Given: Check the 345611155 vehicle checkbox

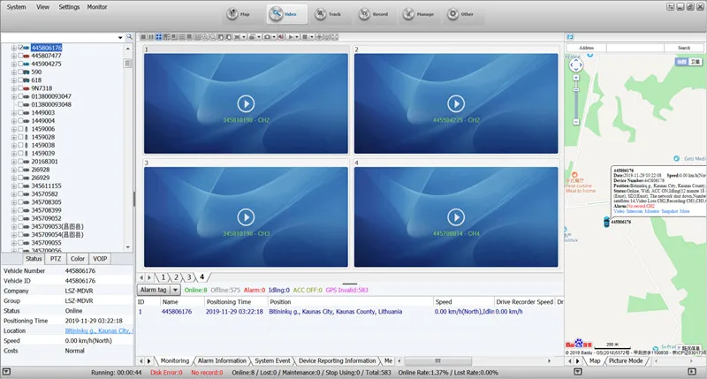Looking at the screenshot, I should click(20, 186).
